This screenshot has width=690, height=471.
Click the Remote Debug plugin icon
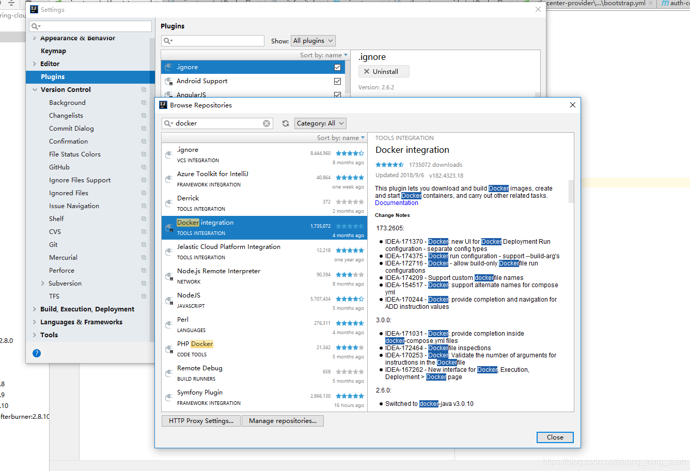pyautogui.click(x=169, y=373)
